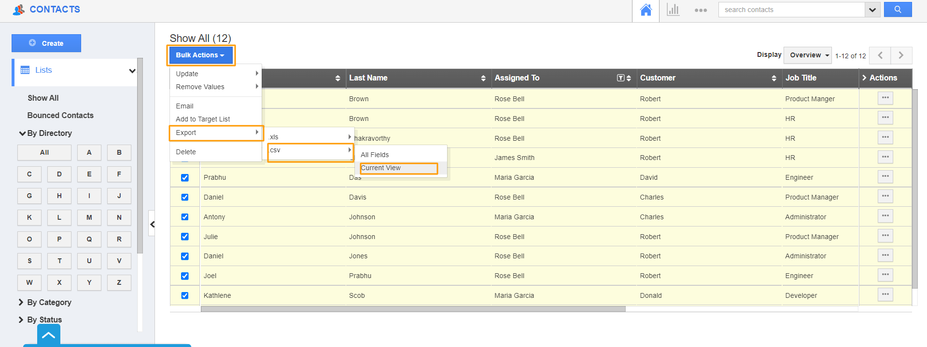Focus the search contacts field
The height and width of the screenshot is (347, 927).
click(x=791, y=10)
